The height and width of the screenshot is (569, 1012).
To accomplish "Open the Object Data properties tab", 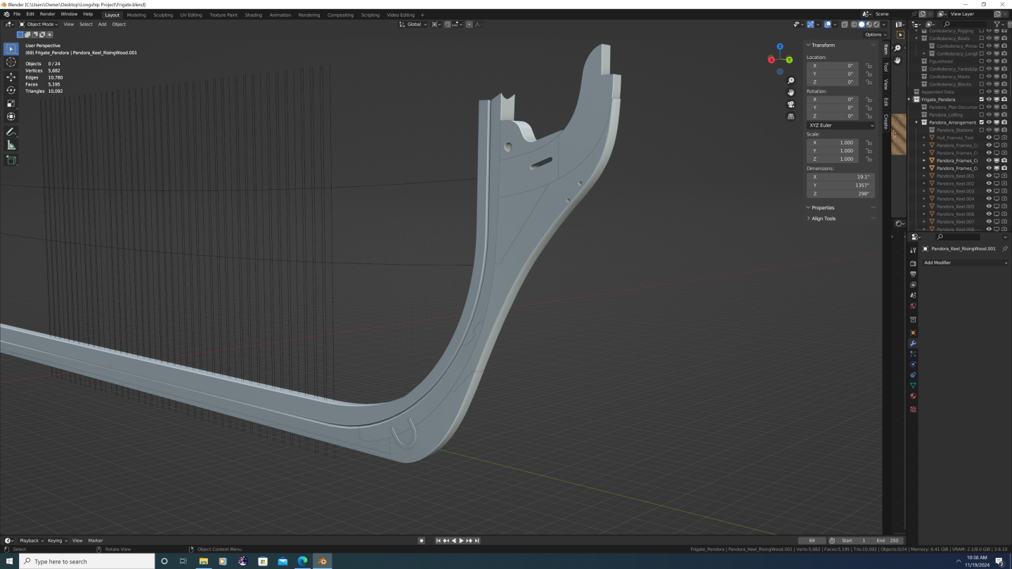I will (x=913, y=386).
